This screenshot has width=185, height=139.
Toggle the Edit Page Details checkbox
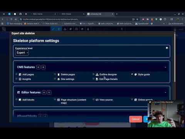coord(93,79)
